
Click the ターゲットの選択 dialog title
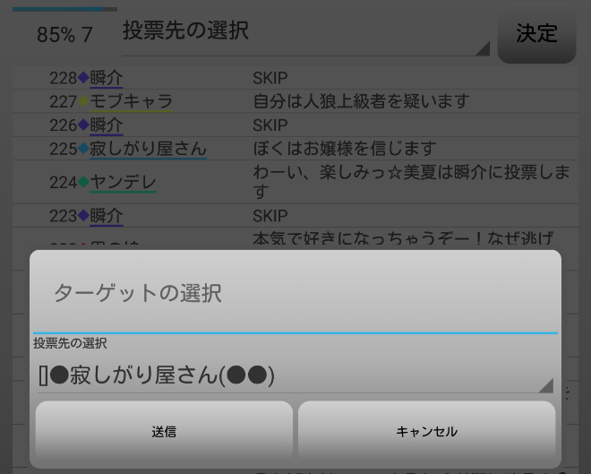point(138,293)
